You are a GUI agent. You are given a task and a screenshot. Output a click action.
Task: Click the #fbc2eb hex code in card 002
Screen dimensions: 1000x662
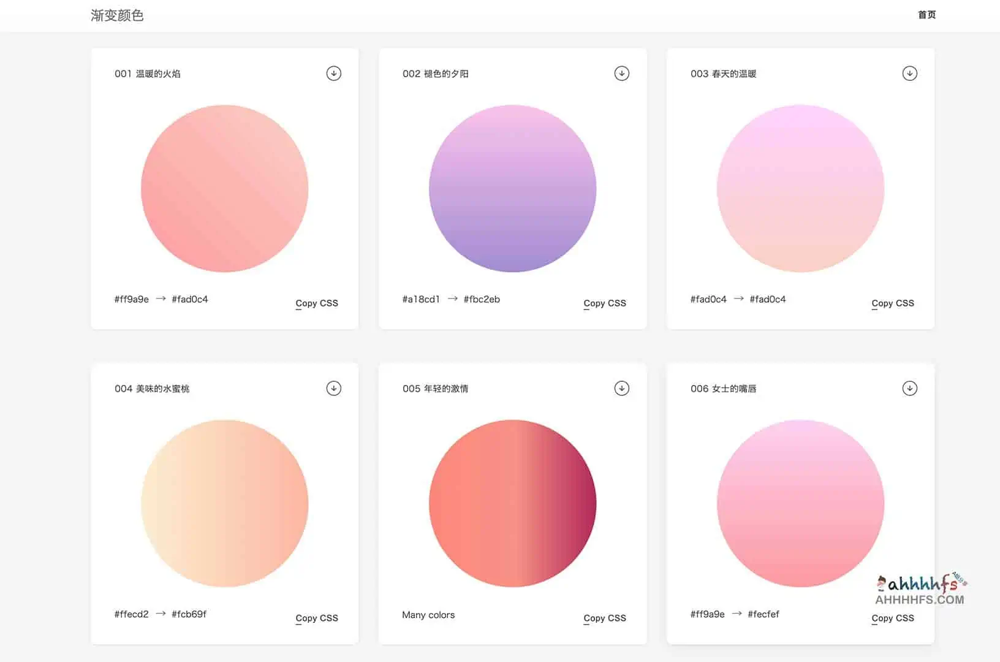[x=482, y=300]
